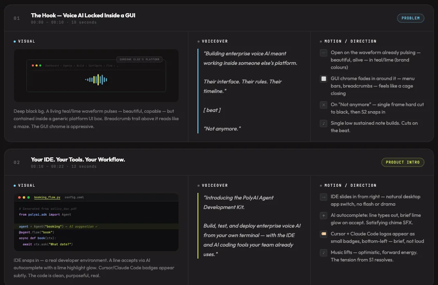Screen dimensions: 438x285
Task: Switch to the config.yaml tab
Action: 74,197
